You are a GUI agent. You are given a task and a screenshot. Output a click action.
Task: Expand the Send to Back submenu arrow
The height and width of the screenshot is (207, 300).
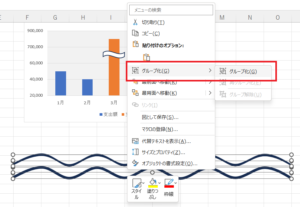[210, 93]
